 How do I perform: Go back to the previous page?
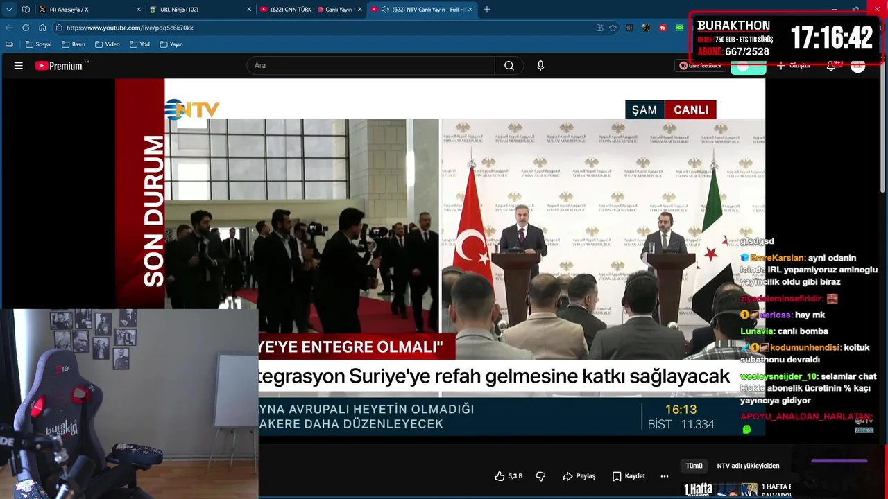[9, 28]
